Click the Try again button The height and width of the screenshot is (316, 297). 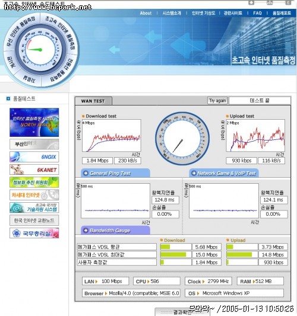[217, 101]
